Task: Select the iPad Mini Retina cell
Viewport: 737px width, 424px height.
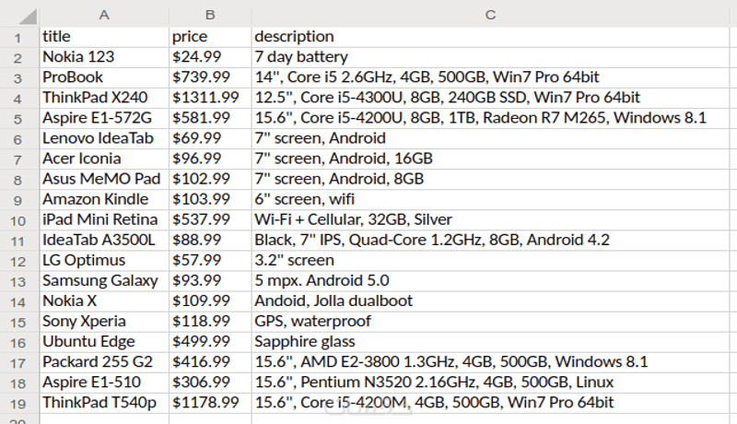Action: point(103,219)
